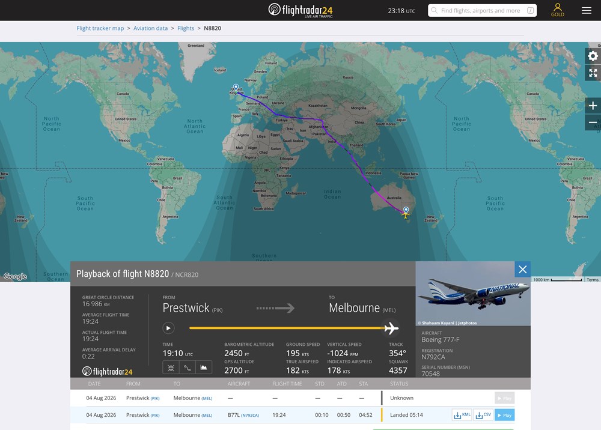601x430 pixels.
Task: Open MEL link in the Unknown flight row
Action: click(x=207, y=399)
